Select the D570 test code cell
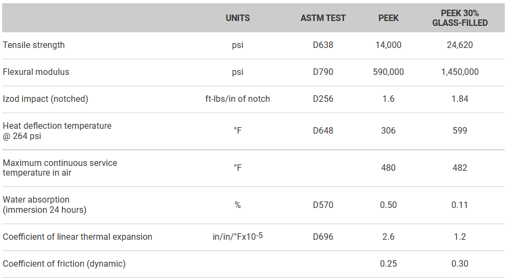The width and height of the screenshot is (508, 278). [323, 205]
